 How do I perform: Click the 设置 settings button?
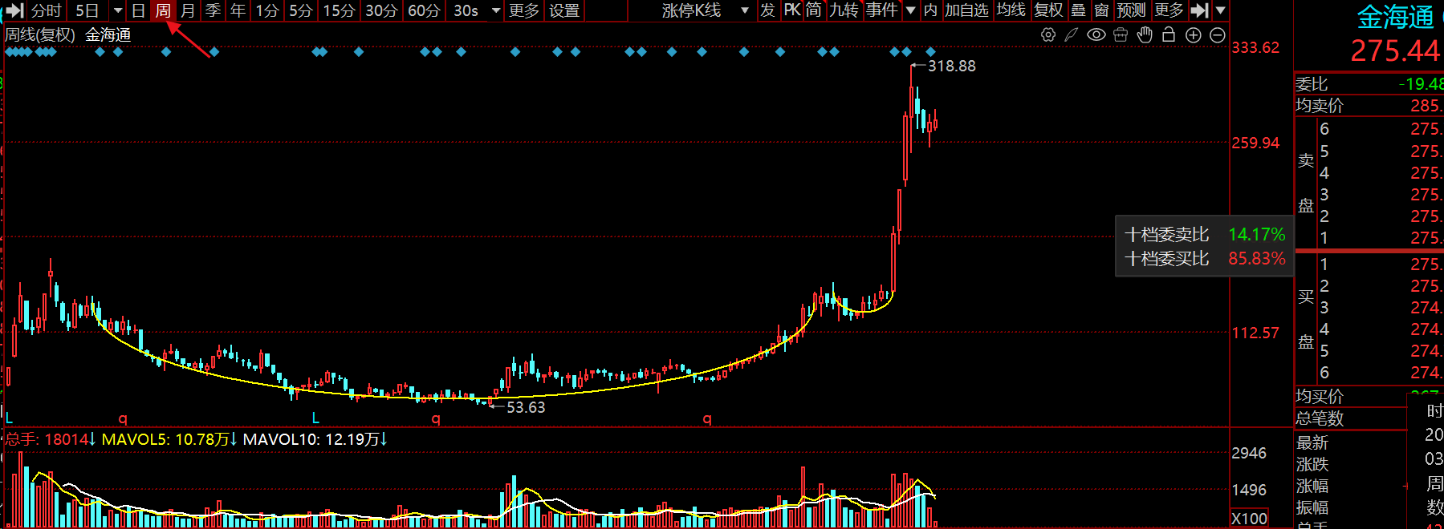coord(564,10)
